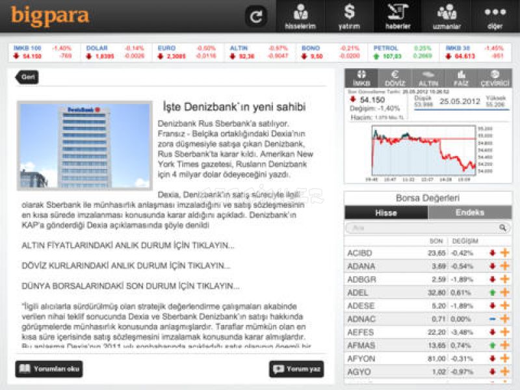The height and width of the screenshot is (390, 520).
Task: Tap the ALTIN ticker item
Action: [x=259, y=52]
